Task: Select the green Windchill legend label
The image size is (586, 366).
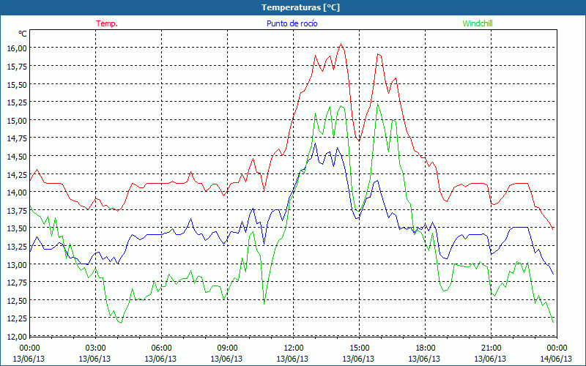Action: click(478, 23)
